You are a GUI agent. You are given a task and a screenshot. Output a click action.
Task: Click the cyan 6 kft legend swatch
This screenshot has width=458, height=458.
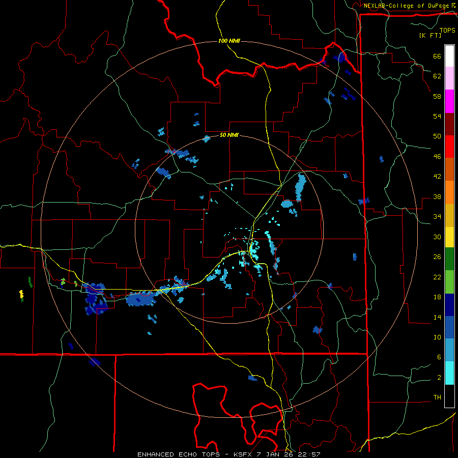(449, 373)
